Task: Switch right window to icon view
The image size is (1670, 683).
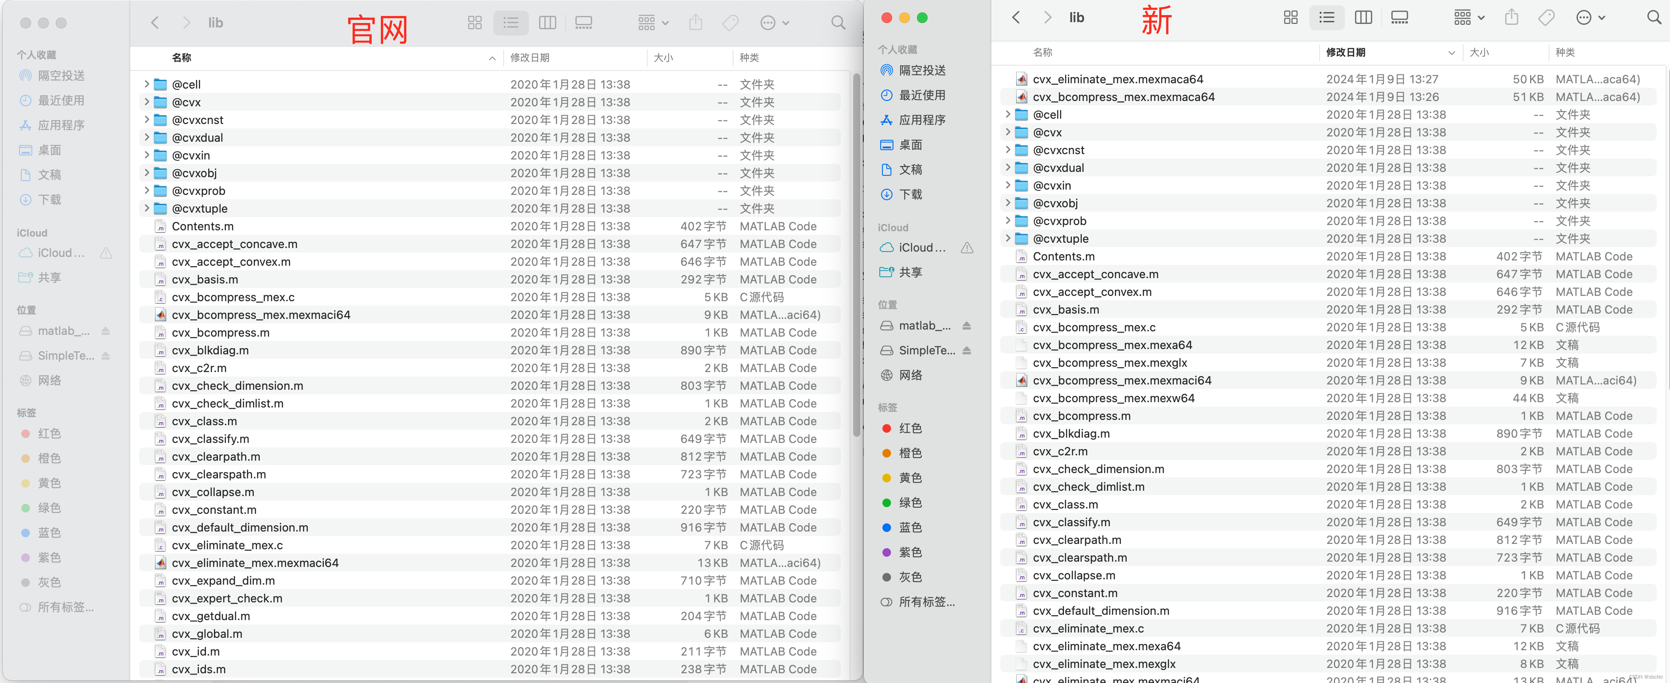Action: point(1290,18)
